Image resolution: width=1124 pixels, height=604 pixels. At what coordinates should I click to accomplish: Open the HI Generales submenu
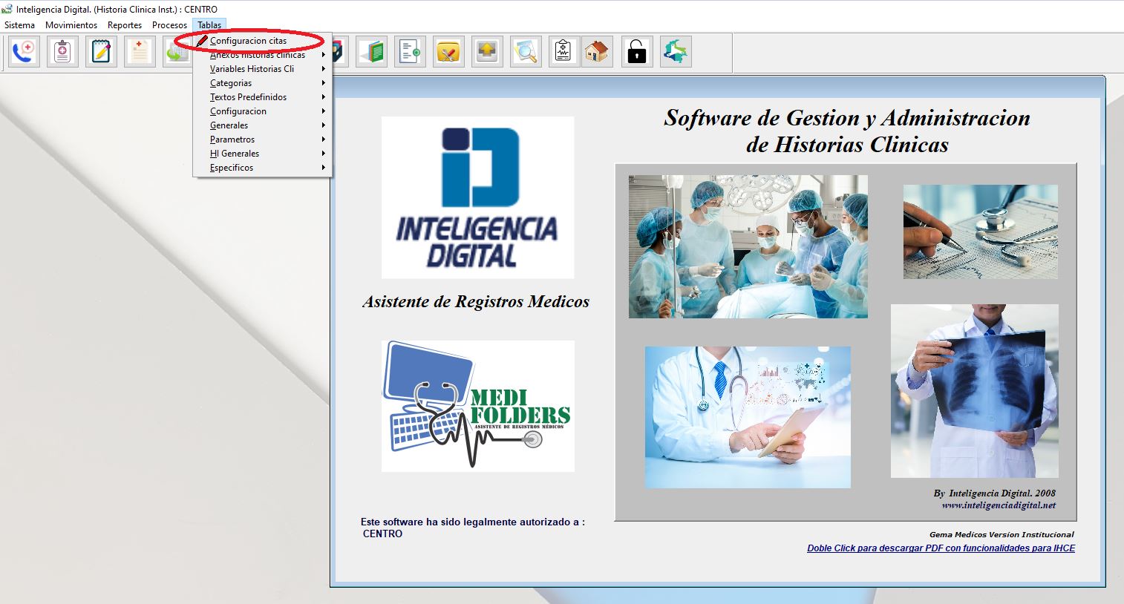(262, 154)
